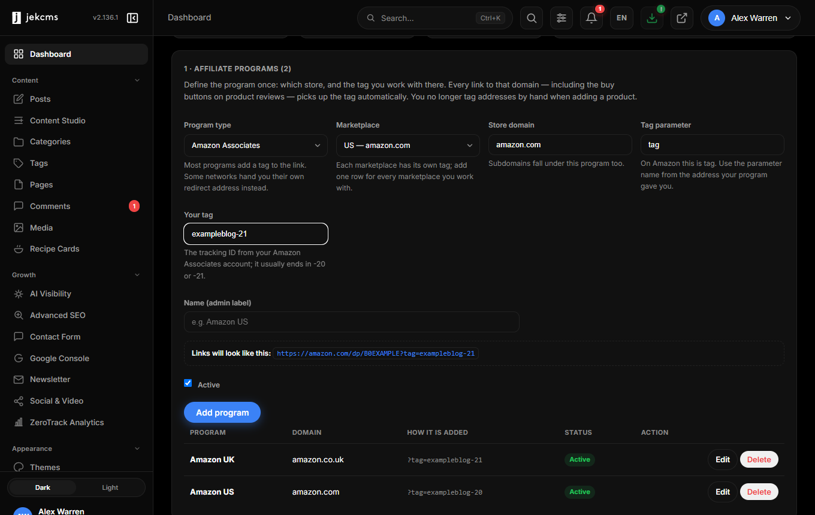Click the Comments speech bubble icon
815x515 pixels.
click(x=19, y=206)
